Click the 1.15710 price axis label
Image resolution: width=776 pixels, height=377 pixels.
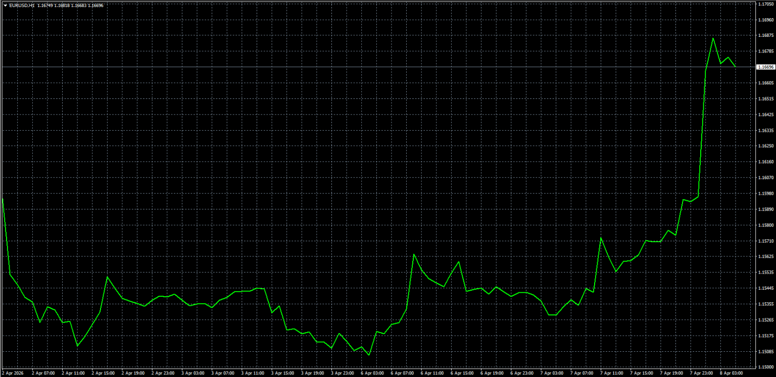pyautogui.click(x=766, y=241)
